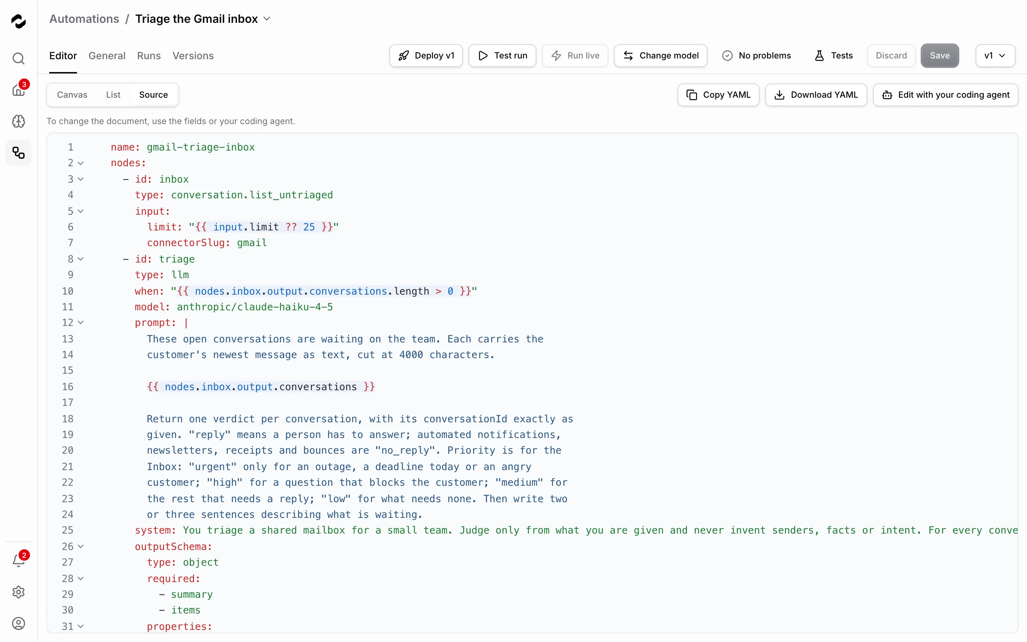The image size is (1027, 642).
Task: Click the text 'gmail-triage-inbox'
Action: click(201, 147)
